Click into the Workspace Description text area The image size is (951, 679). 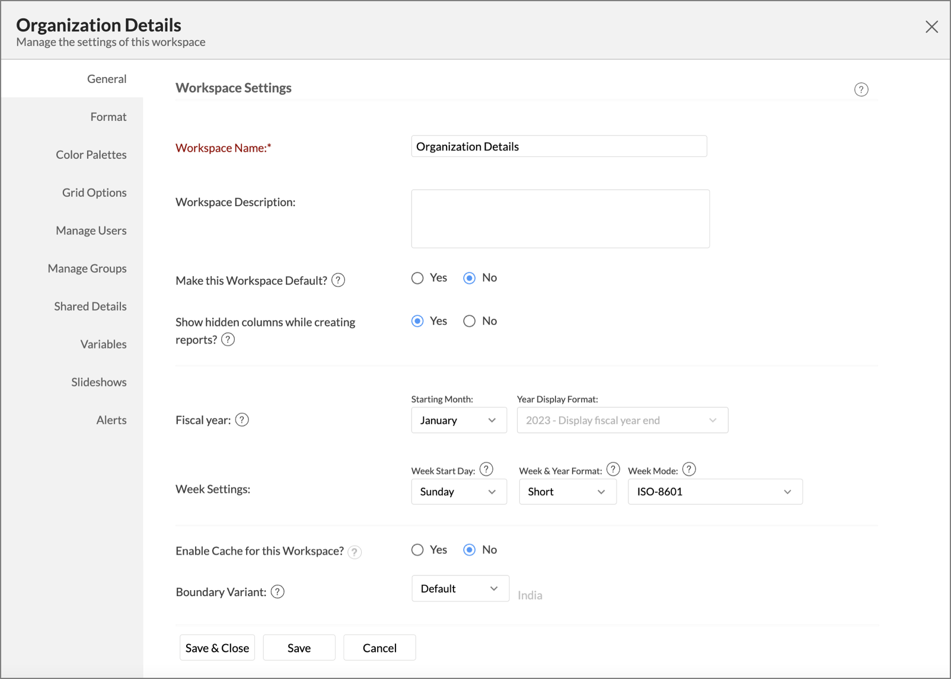[x=560, y=219]
